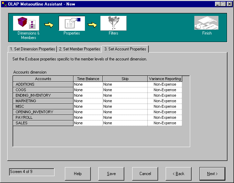Switch to Set Member Properties tab
Image resolution: width=234 pixels, height=183 pixels.
[x=79, y=49]
